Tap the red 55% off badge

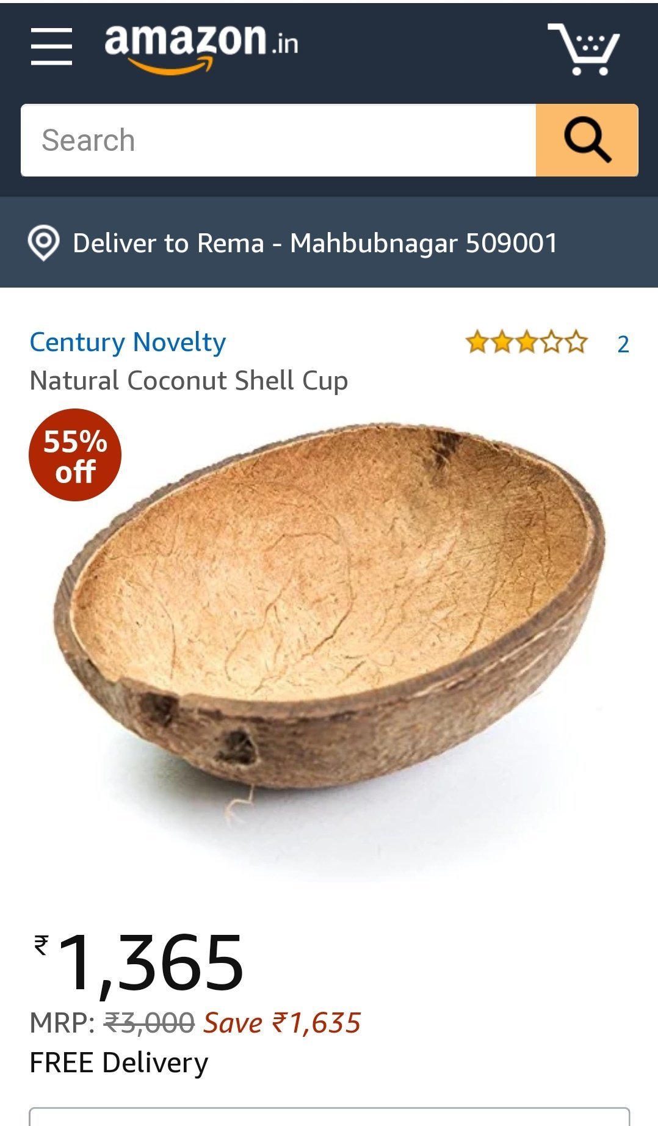75,455
